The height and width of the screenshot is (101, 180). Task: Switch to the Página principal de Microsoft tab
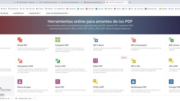(94, 2)
